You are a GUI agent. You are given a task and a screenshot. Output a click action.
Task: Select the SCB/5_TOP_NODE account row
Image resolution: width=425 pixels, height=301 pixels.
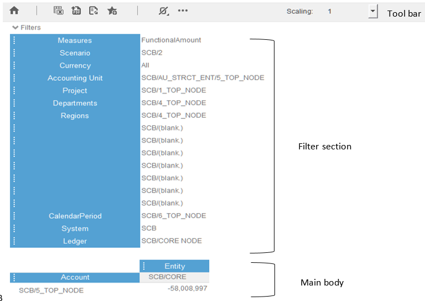(x=51, y=290)
